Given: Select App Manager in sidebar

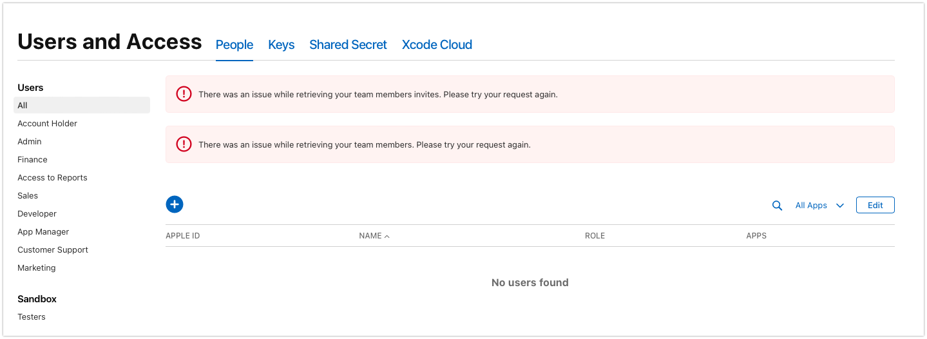Looking at the screenshot, I should (x=43, y=231).
